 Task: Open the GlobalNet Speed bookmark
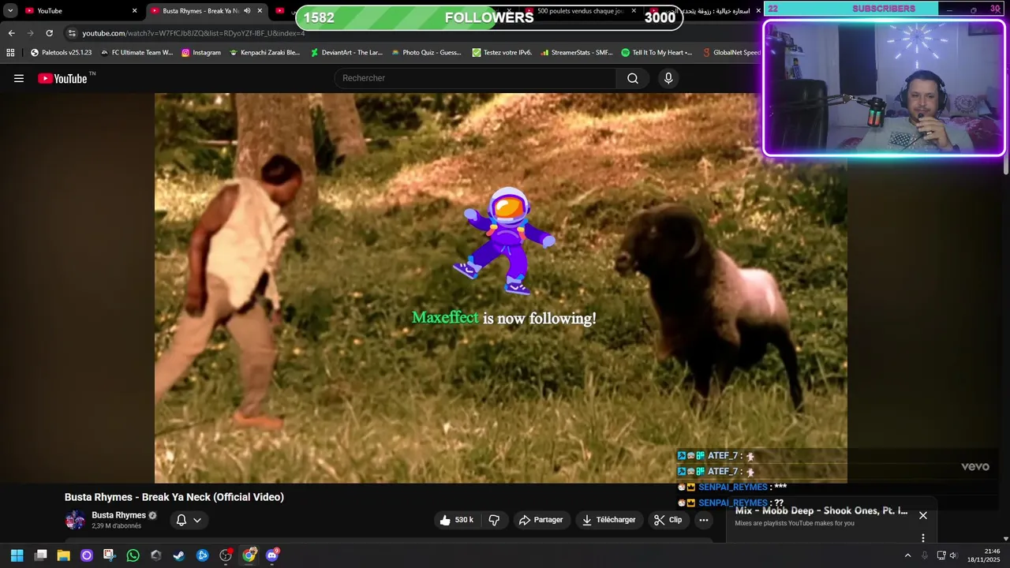731,53
